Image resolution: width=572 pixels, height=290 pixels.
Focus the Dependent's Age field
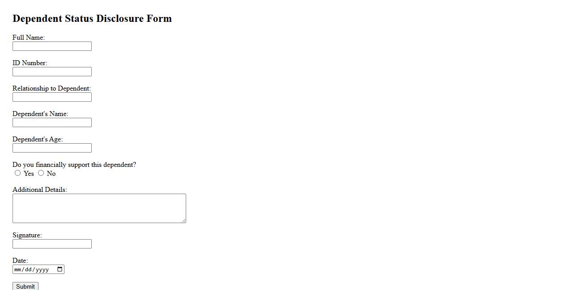pos(52,148)
